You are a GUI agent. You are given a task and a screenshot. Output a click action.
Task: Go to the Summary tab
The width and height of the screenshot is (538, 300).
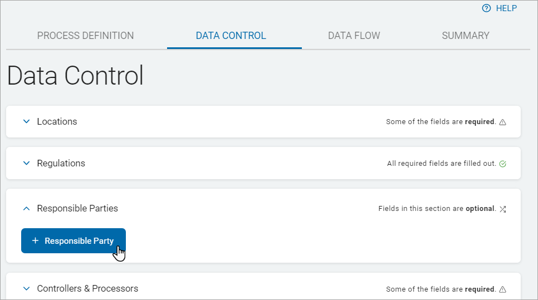pyautogui.click(x=466, y=36)
